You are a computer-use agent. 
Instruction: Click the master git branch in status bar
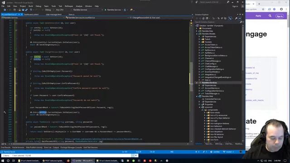coord(228,152)
